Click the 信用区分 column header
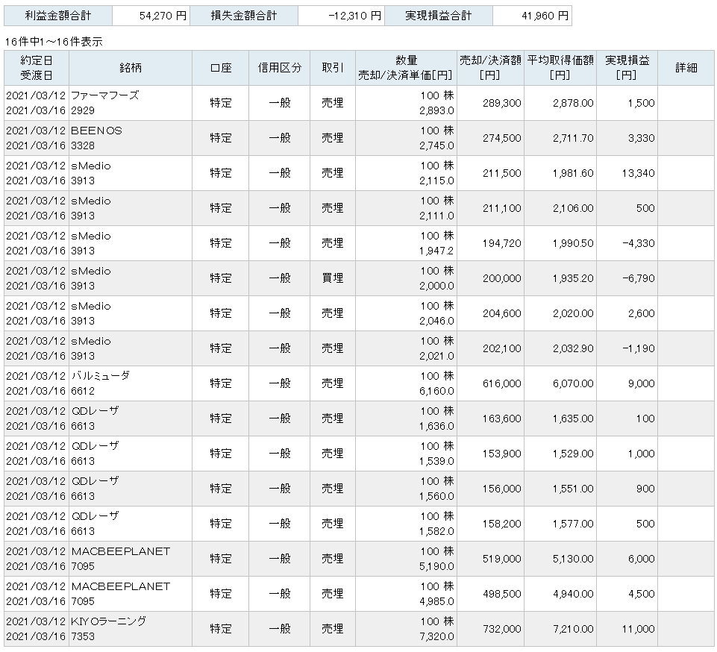The width and height of the screenshot is (717, 652). (279, 68)
